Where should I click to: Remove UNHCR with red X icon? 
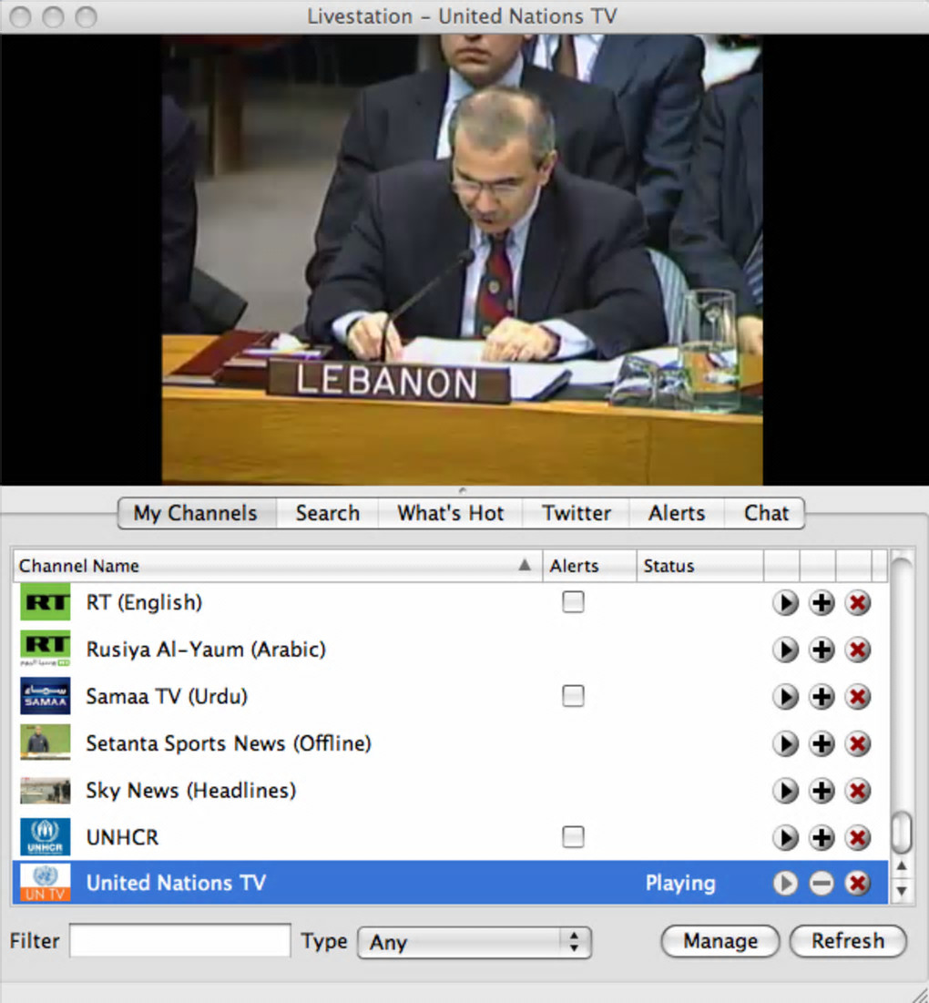click(x=857, y=837)
